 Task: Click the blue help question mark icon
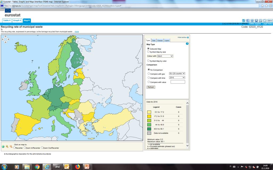tap(187, 44)
